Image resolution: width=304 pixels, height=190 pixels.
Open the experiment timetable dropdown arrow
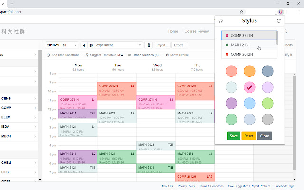pos(139,45)
